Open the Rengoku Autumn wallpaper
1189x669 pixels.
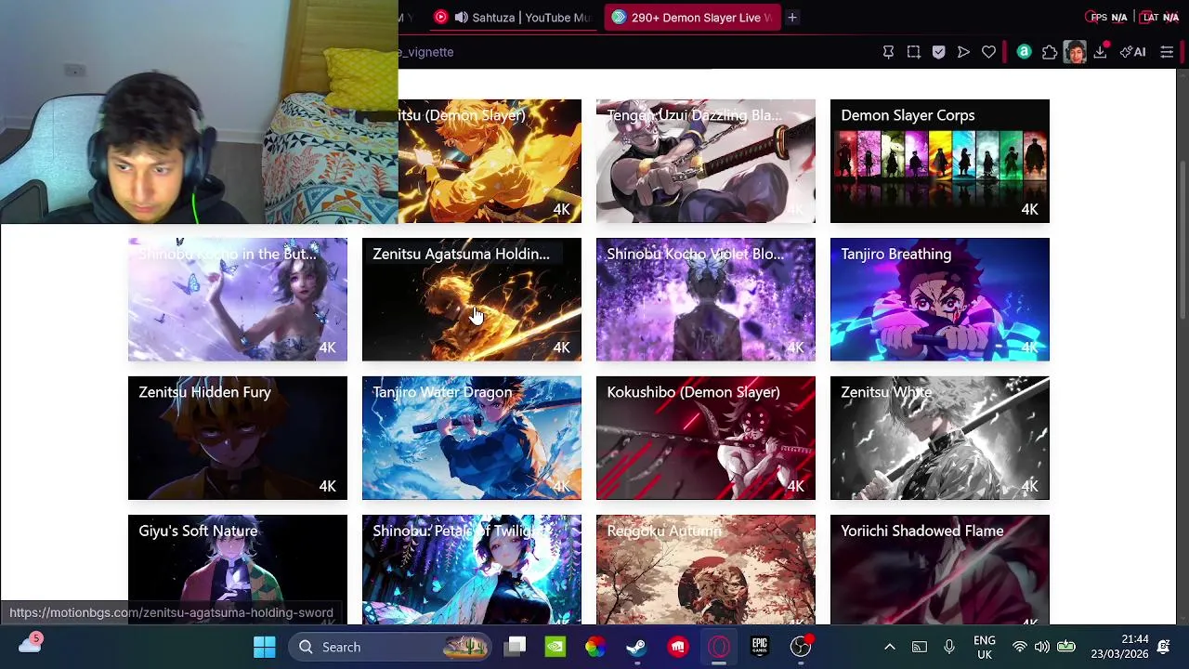coord(706,569)
